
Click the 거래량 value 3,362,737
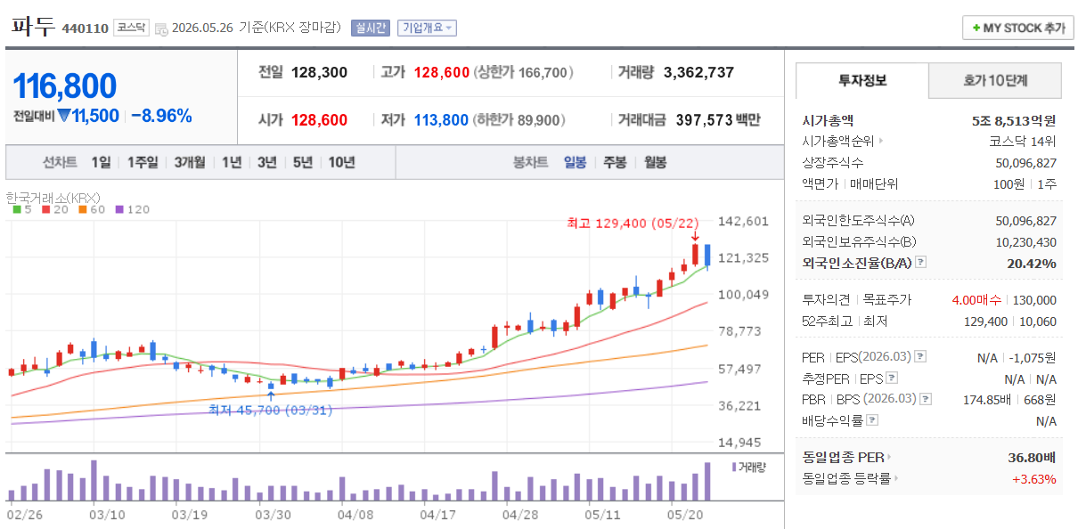[698, 72]
